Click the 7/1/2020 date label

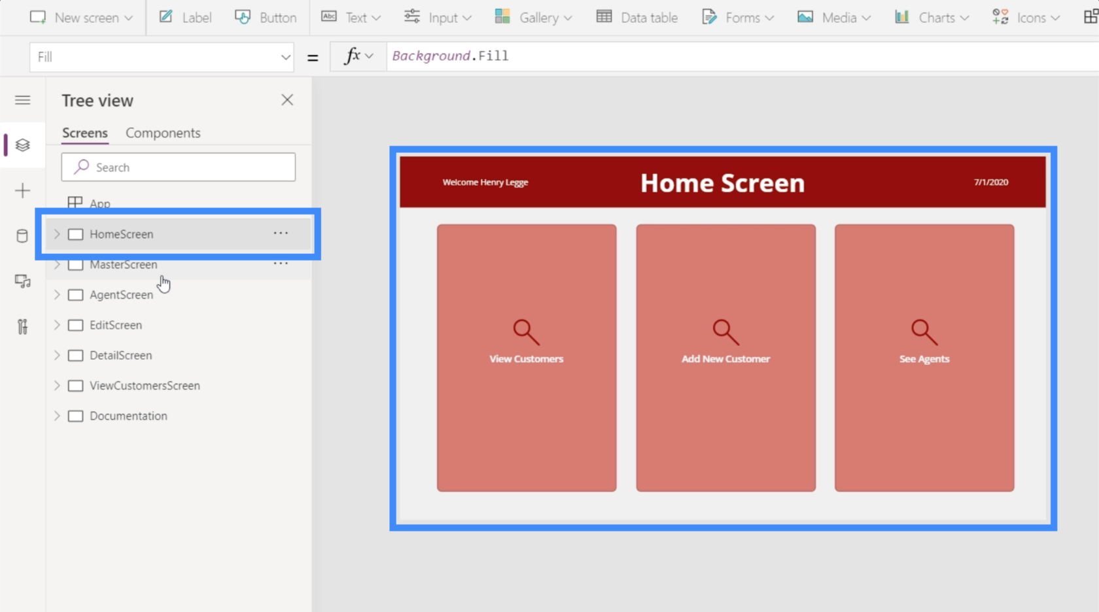[991, 182]
